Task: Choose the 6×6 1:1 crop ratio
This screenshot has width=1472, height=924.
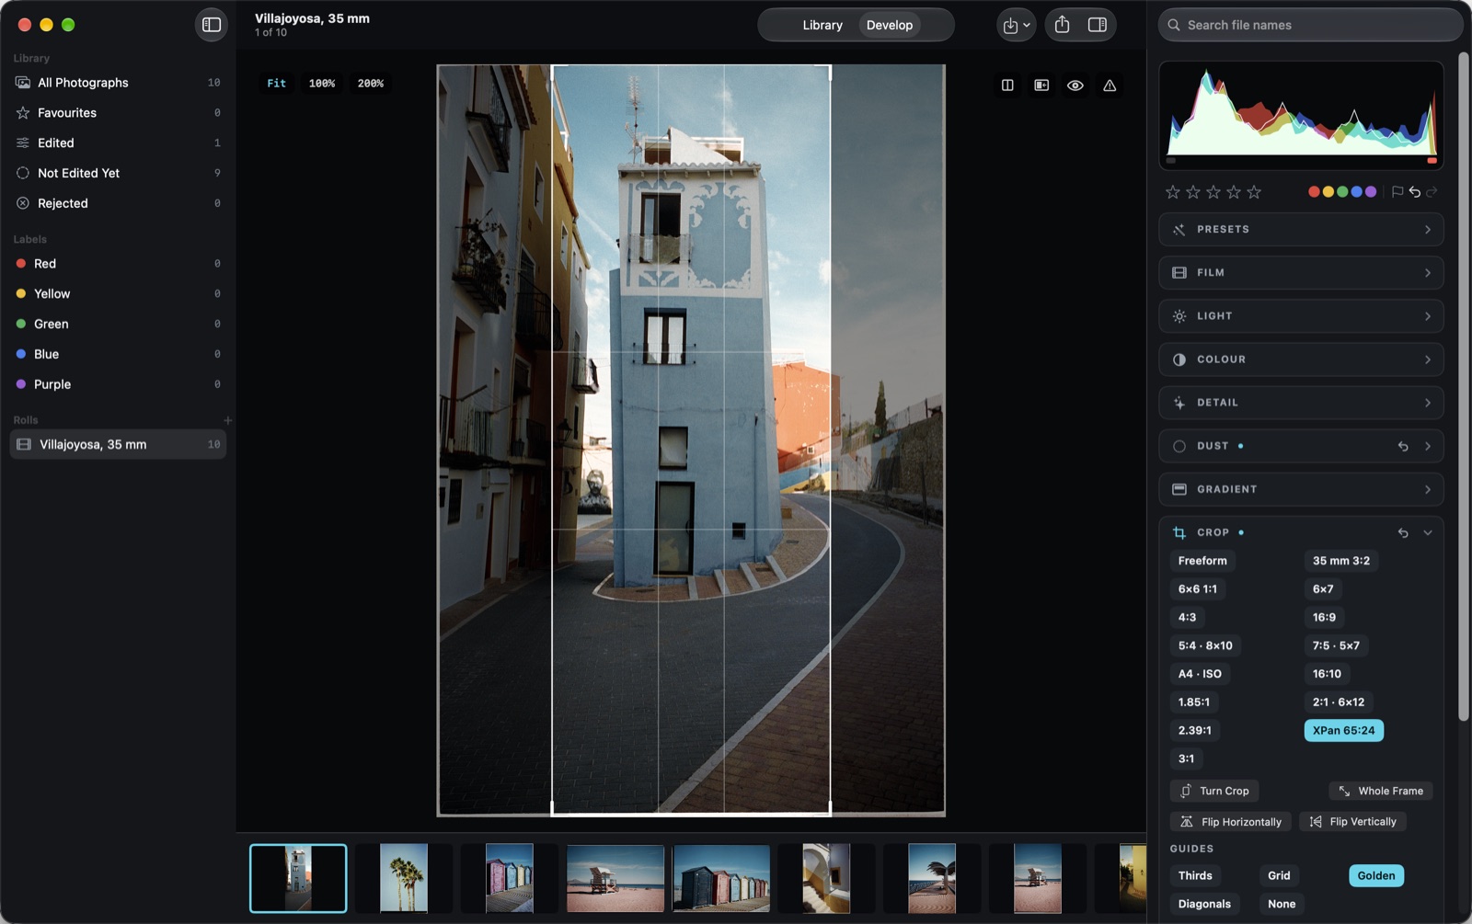Action: tap(1198, 589)
